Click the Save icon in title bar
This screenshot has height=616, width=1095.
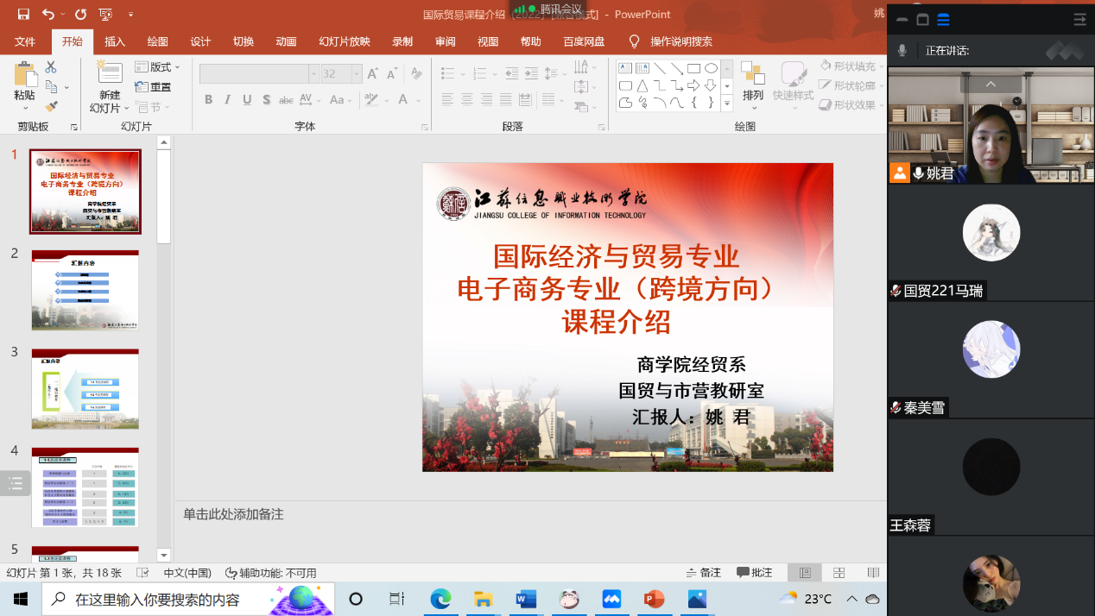[23, 15]
